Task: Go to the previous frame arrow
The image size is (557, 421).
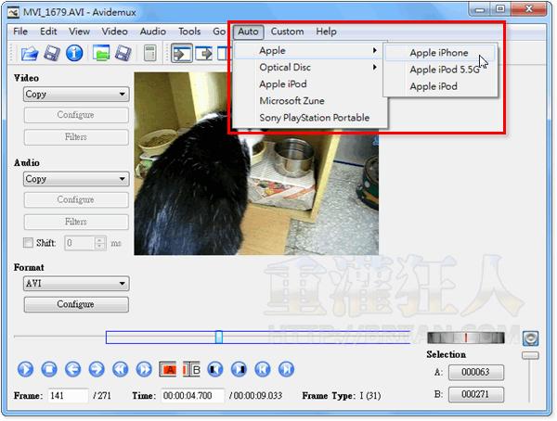Action: pos(72,369)
